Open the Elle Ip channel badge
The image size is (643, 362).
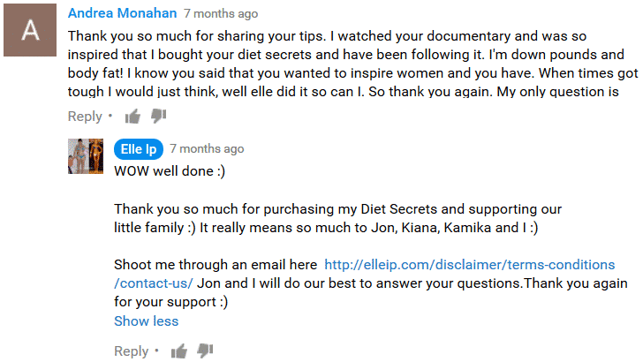click(138, 149)
